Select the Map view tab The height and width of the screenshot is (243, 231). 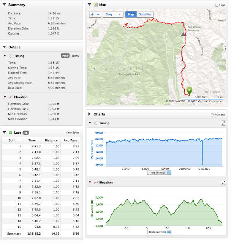pyautogui.click(x=131, y=14)
